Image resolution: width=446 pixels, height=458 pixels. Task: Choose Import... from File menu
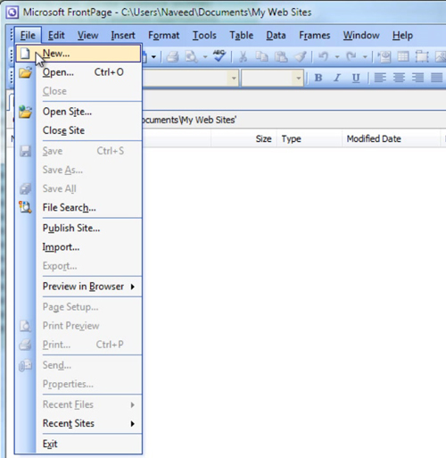tap(78, 247)
